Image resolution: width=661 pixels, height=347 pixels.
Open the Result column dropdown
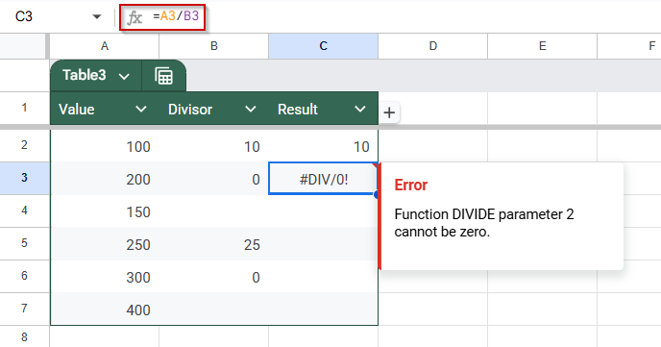click(x=360, y=110)
